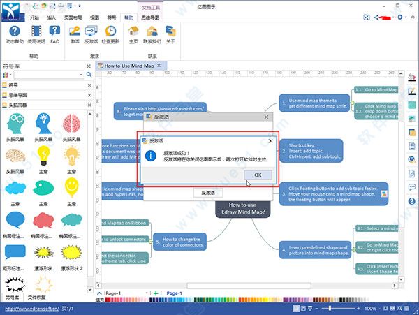Select cyan head with gears brainstorm symbol

click(x=15, y=124)
